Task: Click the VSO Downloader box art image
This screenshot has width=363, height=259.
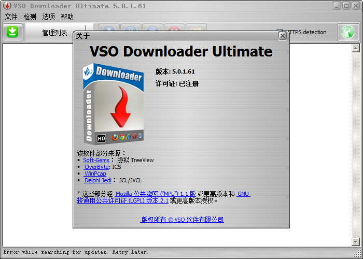Action: coord(113,104)
